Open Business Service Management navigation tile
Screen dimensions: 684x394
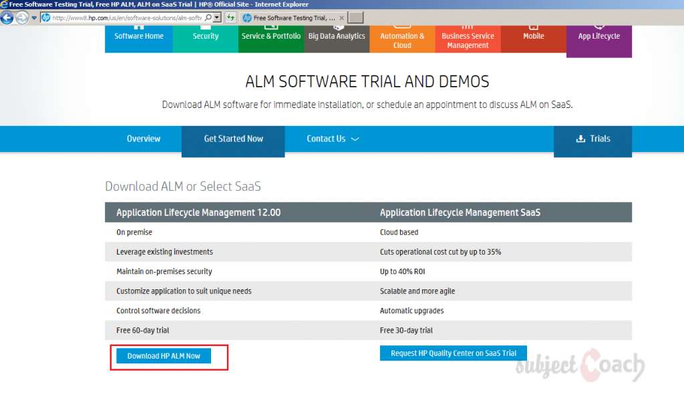point(468,39)
